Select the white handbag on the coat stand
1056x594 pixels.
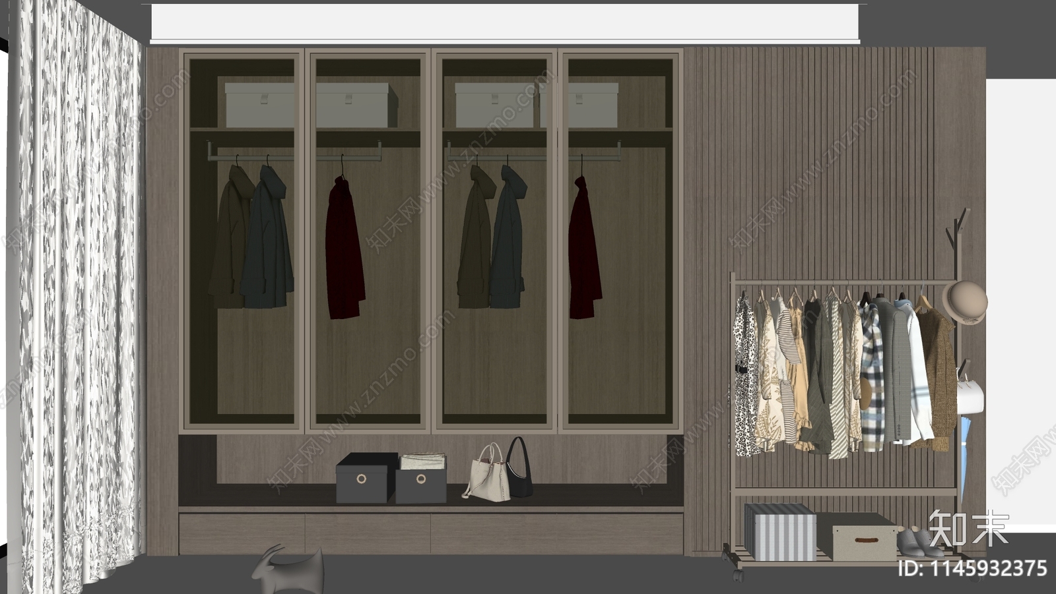coord(970,394)
